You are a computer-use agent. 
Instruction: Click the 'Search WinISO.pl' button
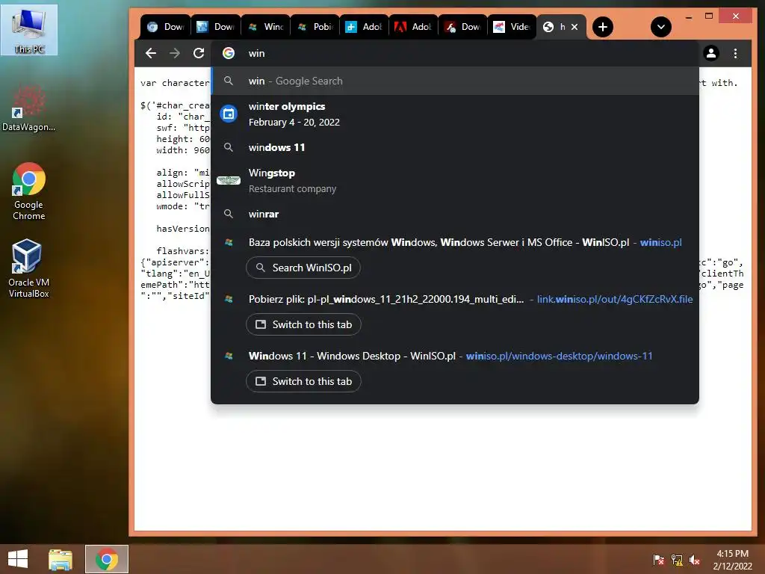click(303, 268)
